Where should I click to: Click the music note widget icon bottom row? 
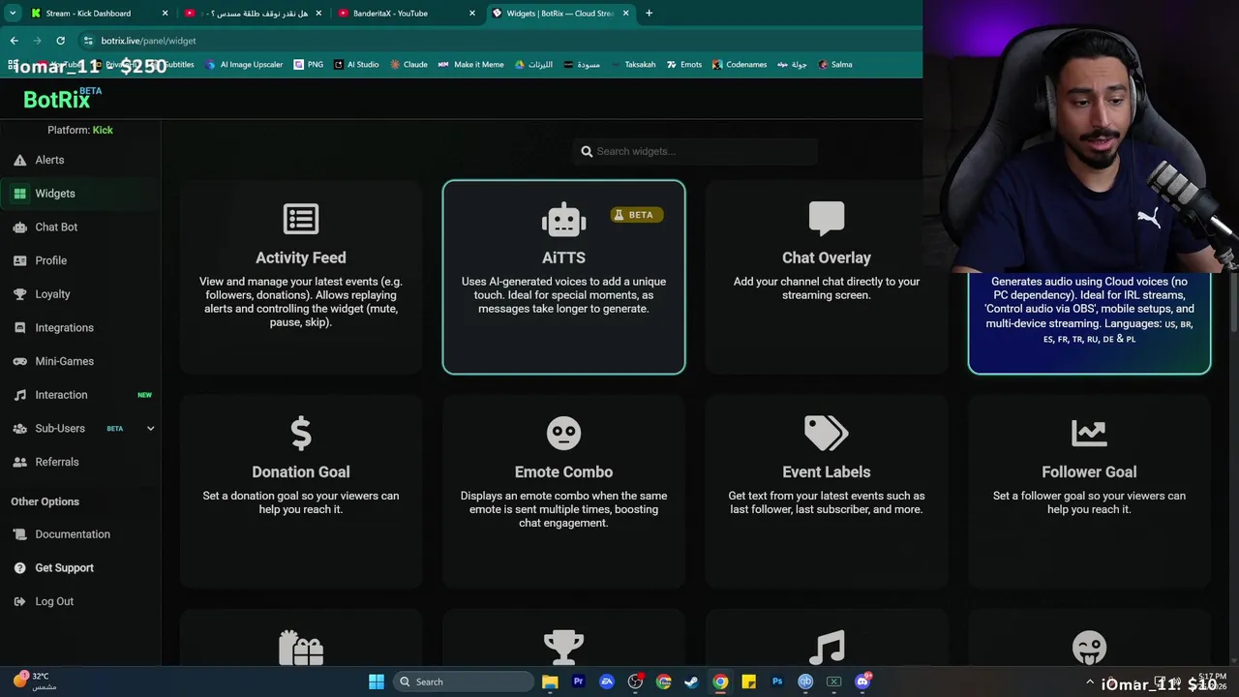[x=827, y=647]
